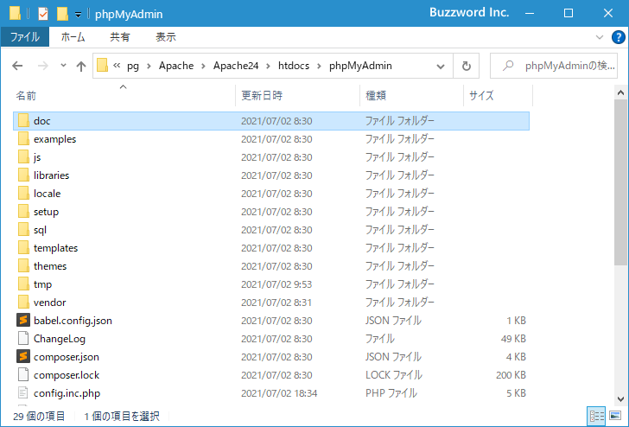Viewport: 629px width, 427px height.
Task: Expand subfolders arrow after Apache24
Action: 268,66
